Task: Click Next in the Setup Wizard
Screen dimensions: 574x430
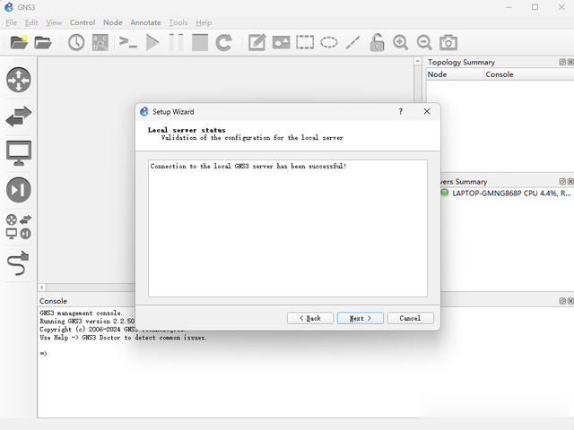Action: (x=361, y=318)
